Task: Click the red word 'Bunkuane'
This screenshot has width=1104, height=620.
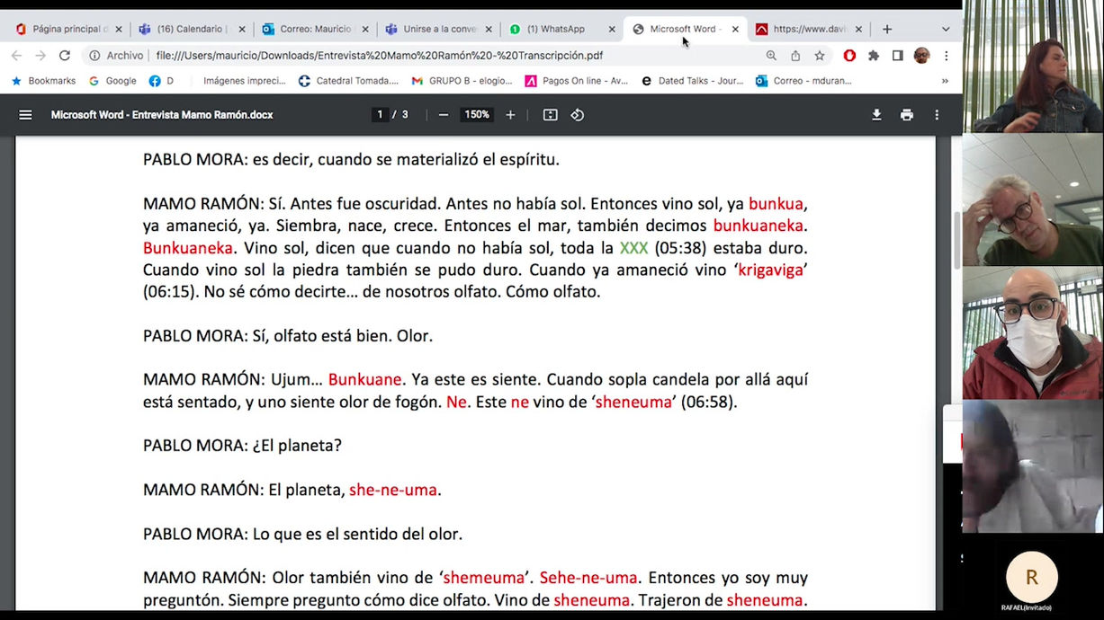Action: (366, 379)
